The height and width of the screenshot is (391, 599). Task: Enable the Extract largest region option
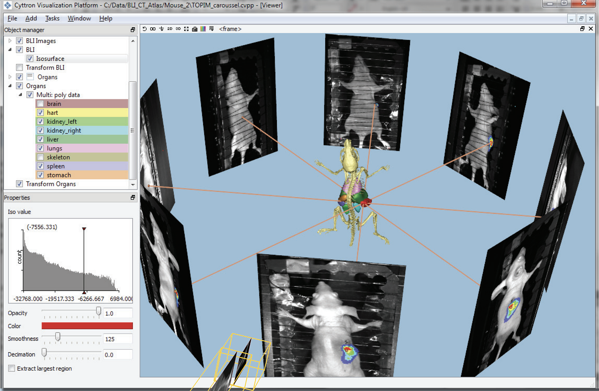(11, 368)
